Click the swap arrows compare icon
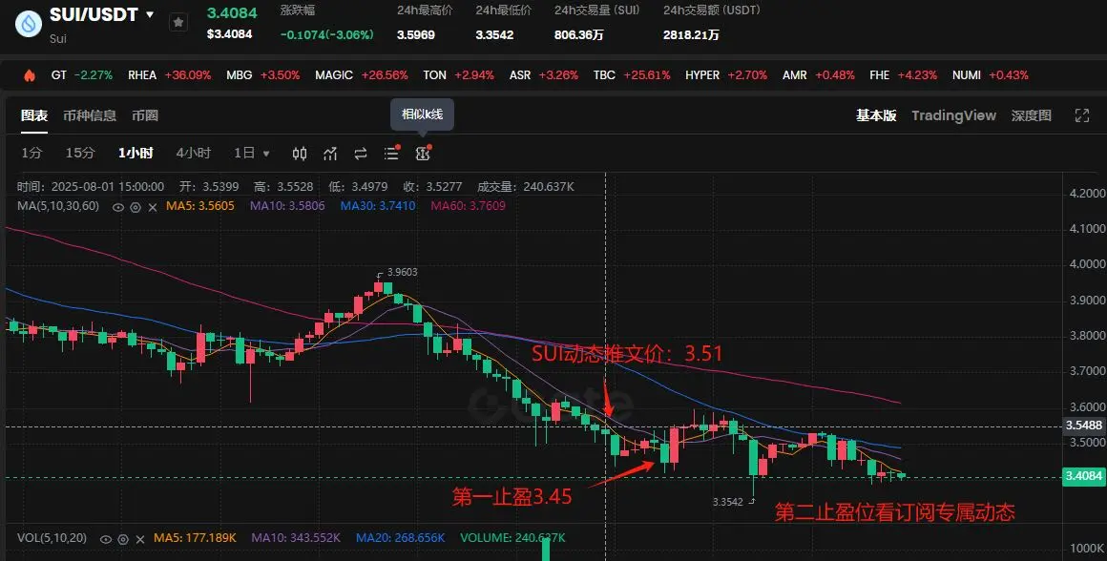Screen dimensions: 1107x561 (361, 153)
